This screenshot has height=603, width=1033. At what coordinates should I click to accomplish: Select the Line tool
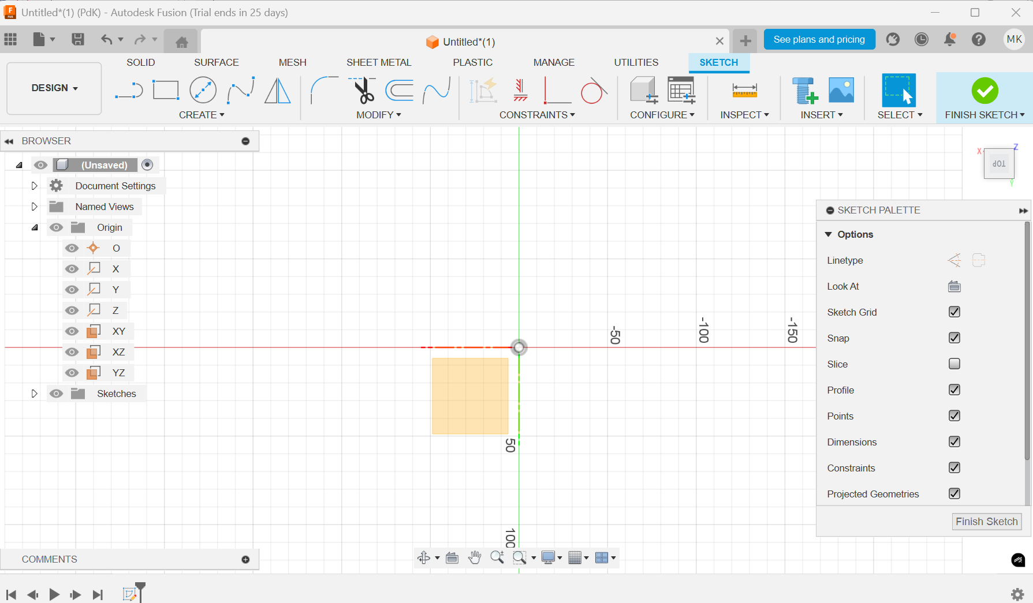[129, 91]
